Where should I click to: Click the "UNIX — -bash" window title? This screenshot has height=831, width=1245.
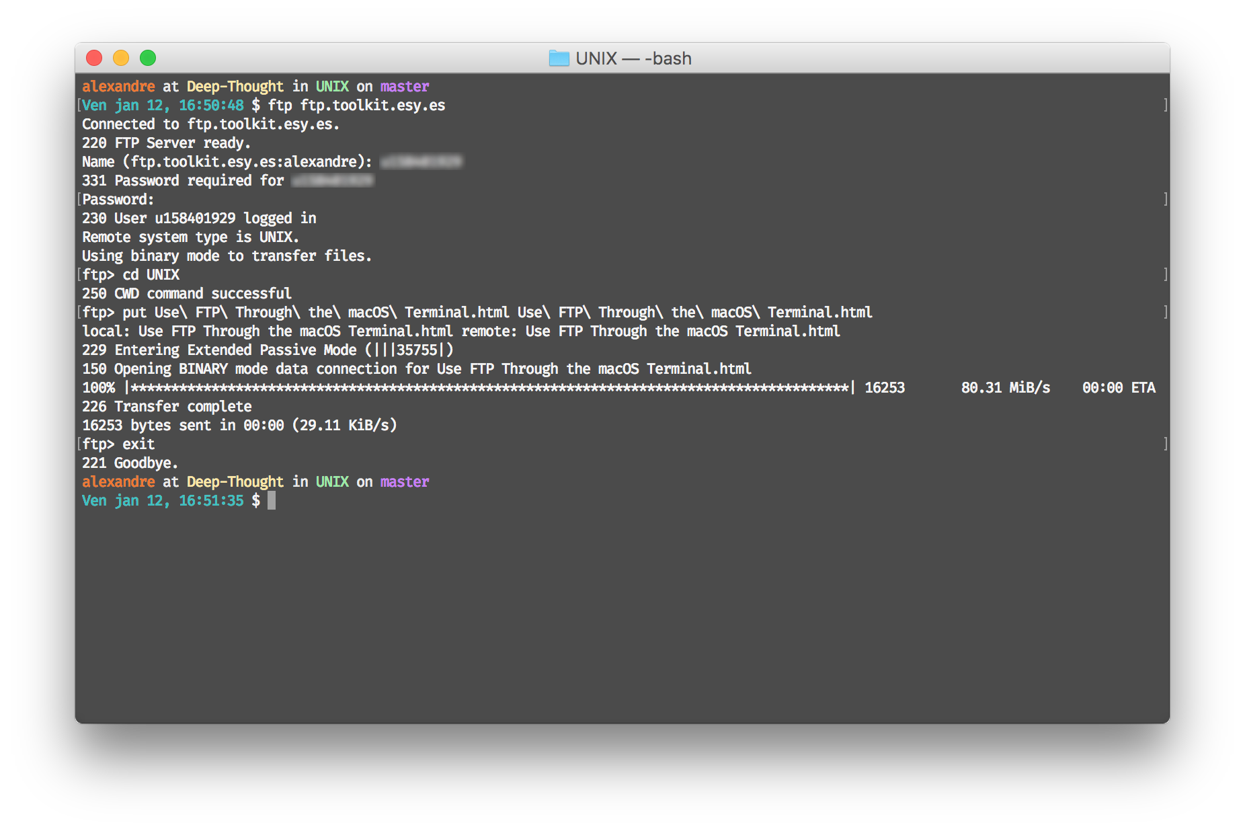tap(633, 58)
